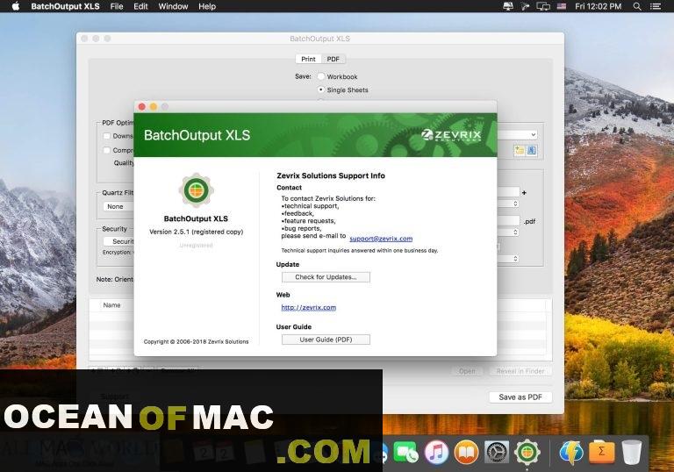The width and height of the screenshot is (674, 472).
Task: Open the BatchOutput XLS application menu
Action: click(x=65, y=6)
